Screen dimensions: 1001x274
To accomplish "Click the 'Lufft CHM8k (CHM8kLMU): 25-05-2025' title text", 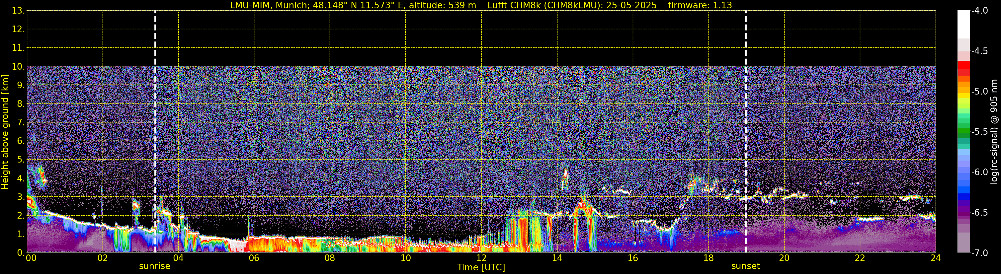I will tap(572, 5).
